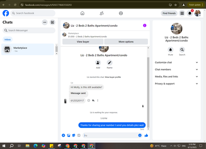Click the purple conversation info icon
This screenshot has height=149, width=206.
145,26
